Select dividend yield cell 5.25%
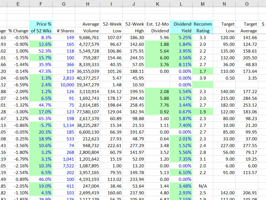This screenshot has width=266, height=200. (x=181, y=37)
